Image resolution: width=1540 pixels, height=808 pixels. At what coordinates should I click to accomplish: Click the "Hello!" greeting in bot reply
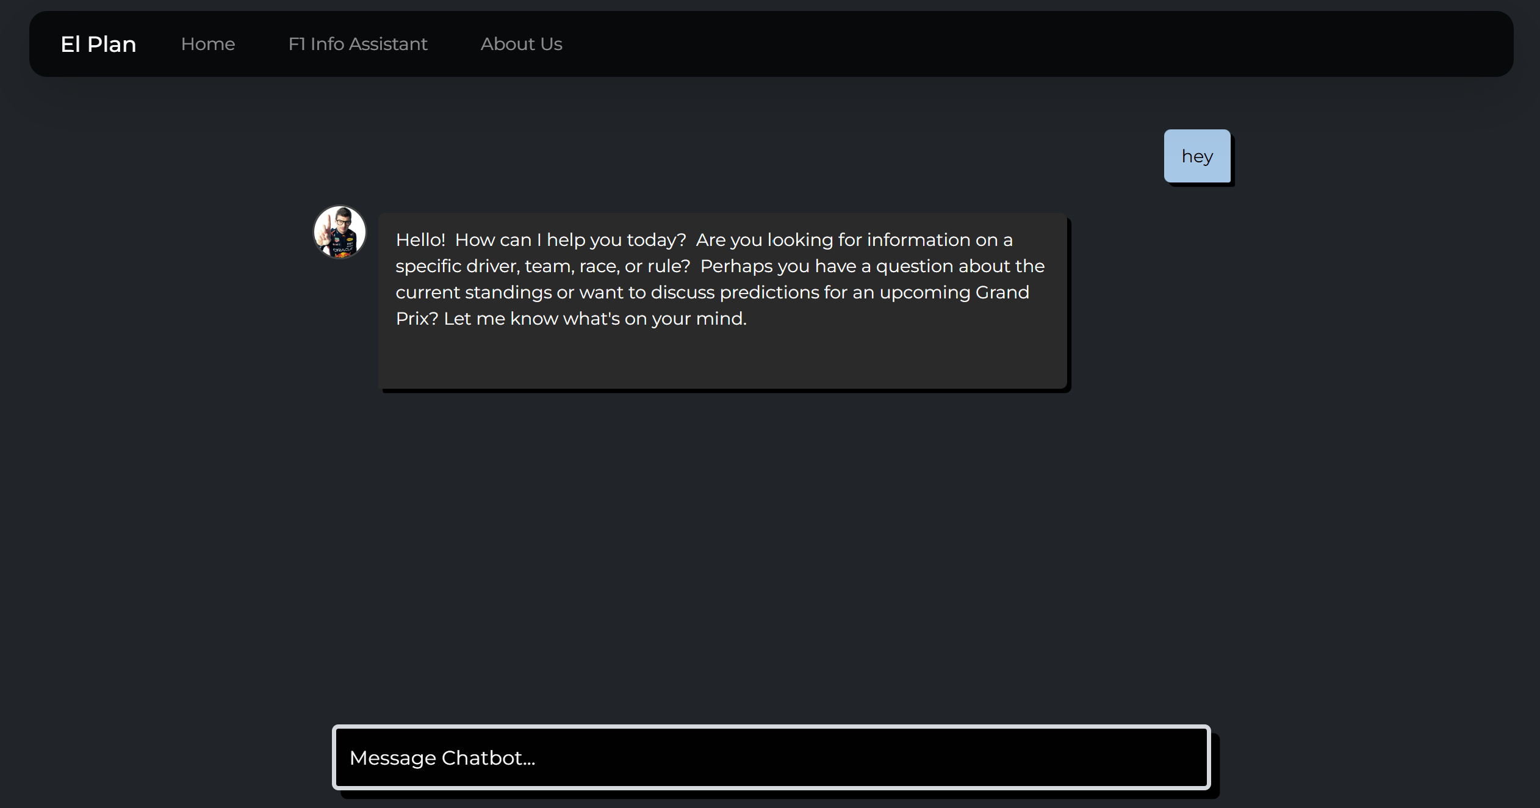tap(420, 240)
